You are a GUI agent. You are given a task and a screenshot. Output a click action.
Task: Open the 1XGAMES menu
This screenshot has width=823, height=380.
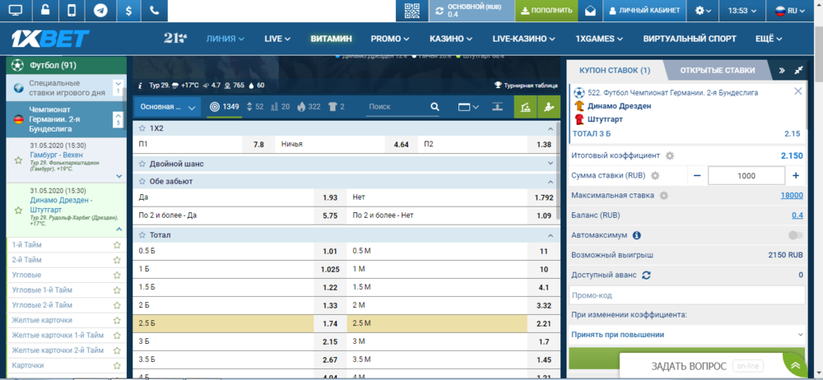click(599, 39)
